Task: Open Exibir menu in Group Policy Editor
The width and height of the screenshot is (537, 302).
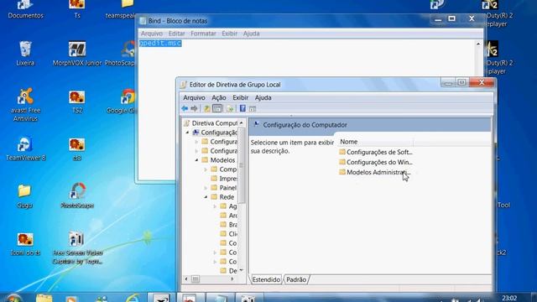Action: coord(240,97)
